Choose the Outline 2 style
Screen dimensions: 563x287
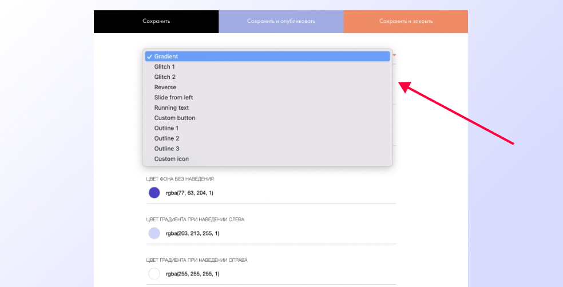pos(267,138)
